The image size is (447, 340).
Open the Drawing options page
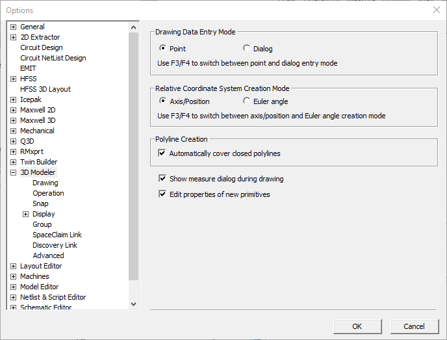pyautogui.click(x=45, y=183)
